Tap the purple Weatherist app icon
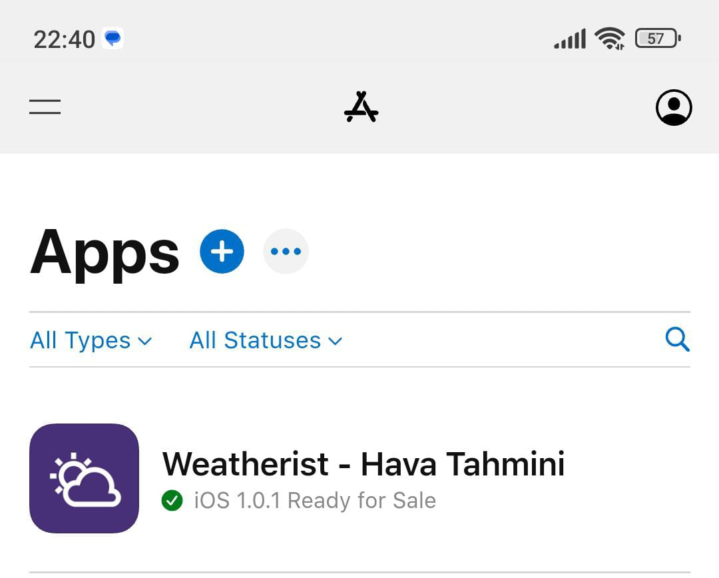Screen dimensions: 719x578 (84, 479)
